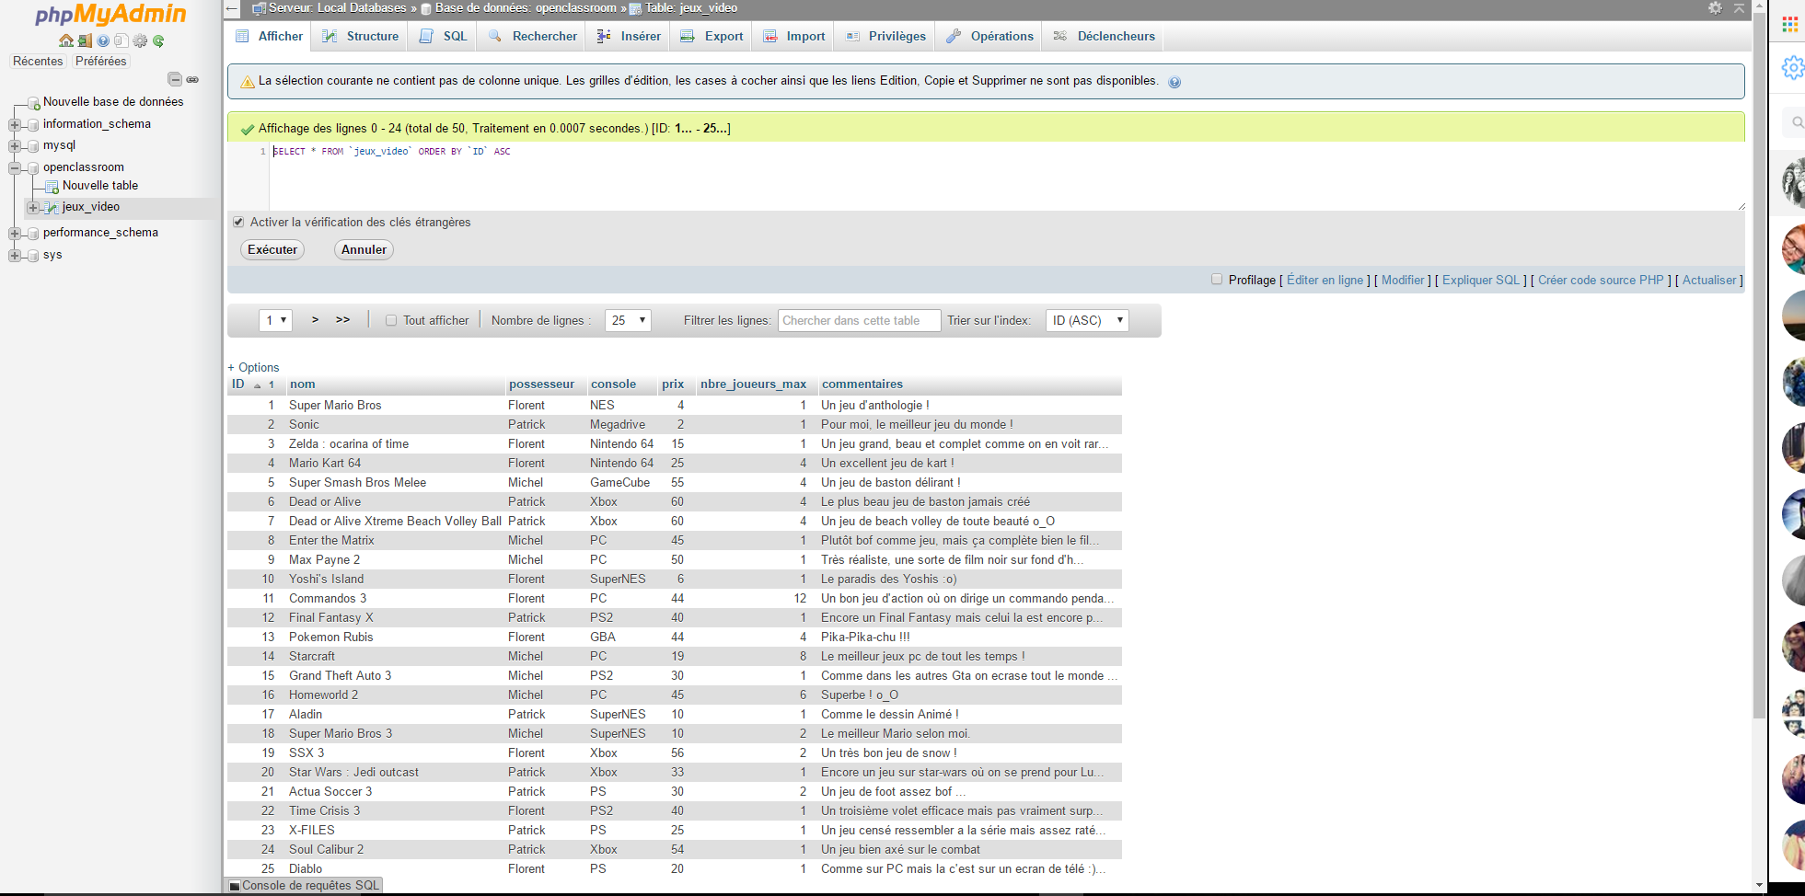The width and height of the screenshot is (1805, 896).
Task: Click the collapse header arrow at top right
Action: tap(1739, 8)
